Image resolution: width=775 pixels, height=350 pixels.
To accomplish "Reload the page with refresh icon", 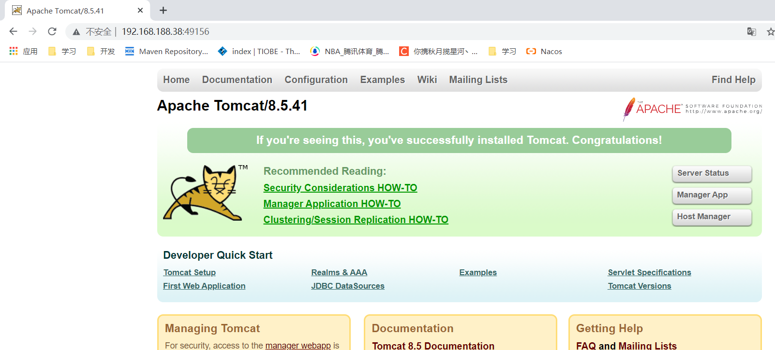I will click(52, 31).
